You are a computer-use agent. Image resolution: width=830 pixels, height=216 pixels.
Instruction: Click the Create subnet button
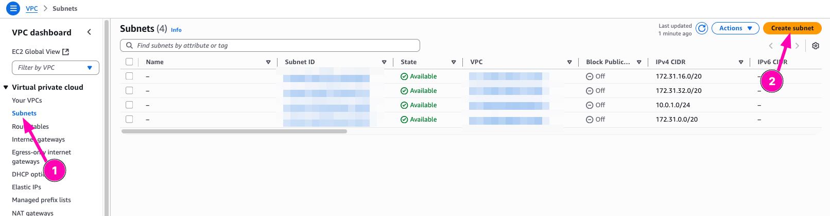tap(792, 28)
